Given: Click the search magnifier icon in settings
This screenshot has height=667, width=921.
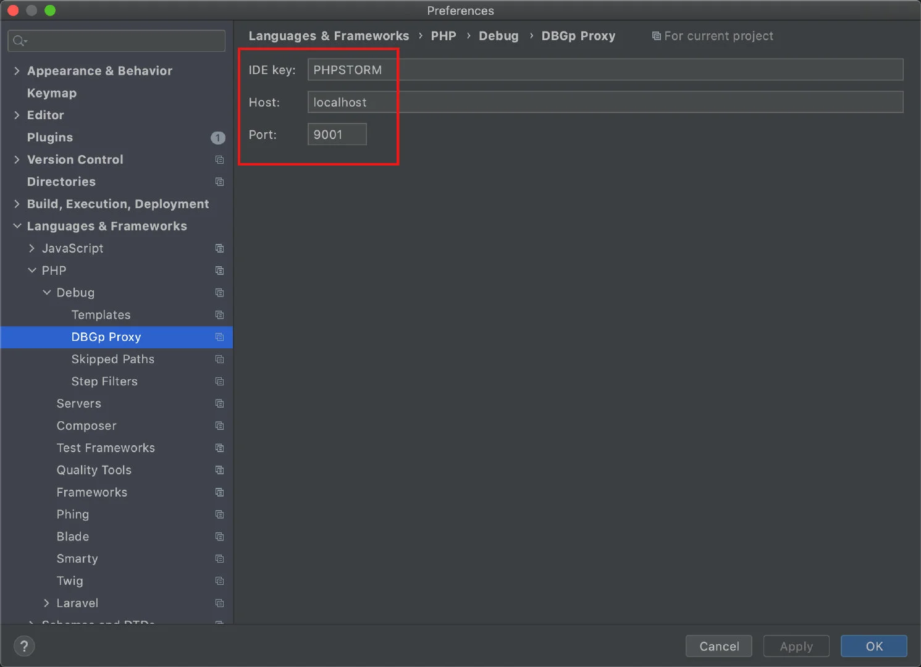Looking at the screenshot, I should tap(19, 41).
